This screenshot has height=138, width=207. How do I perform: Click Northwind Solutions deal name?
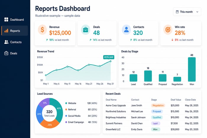(116, 111)
